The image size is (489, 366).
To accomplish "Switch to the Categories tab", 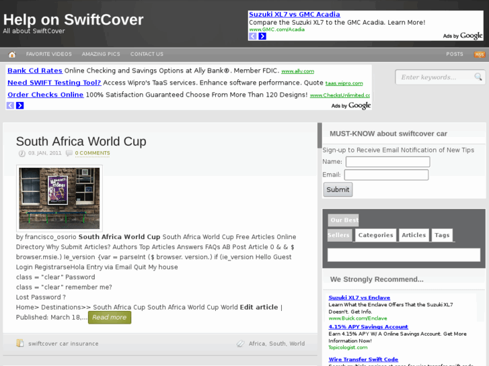I will click(x=375, y=235).
